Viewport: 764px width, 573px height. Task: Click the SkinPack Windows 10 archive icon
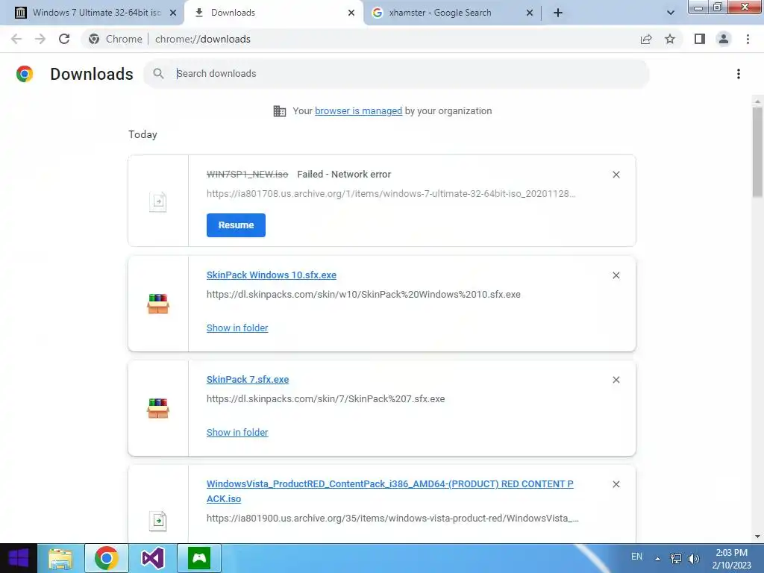(158, 304)
